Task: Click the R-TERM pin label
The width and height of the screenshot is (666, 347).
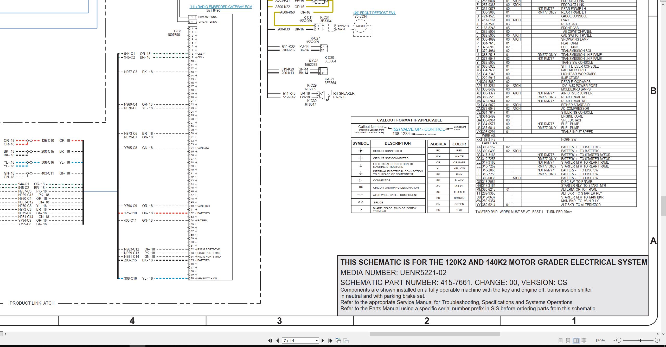Action: tap(202, 220)
